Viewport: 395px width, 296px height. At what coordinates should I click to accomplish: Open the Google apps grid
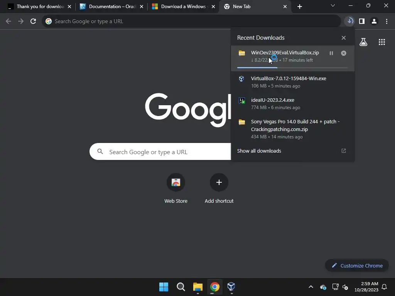pyautogui.click(x=382, y=42)
